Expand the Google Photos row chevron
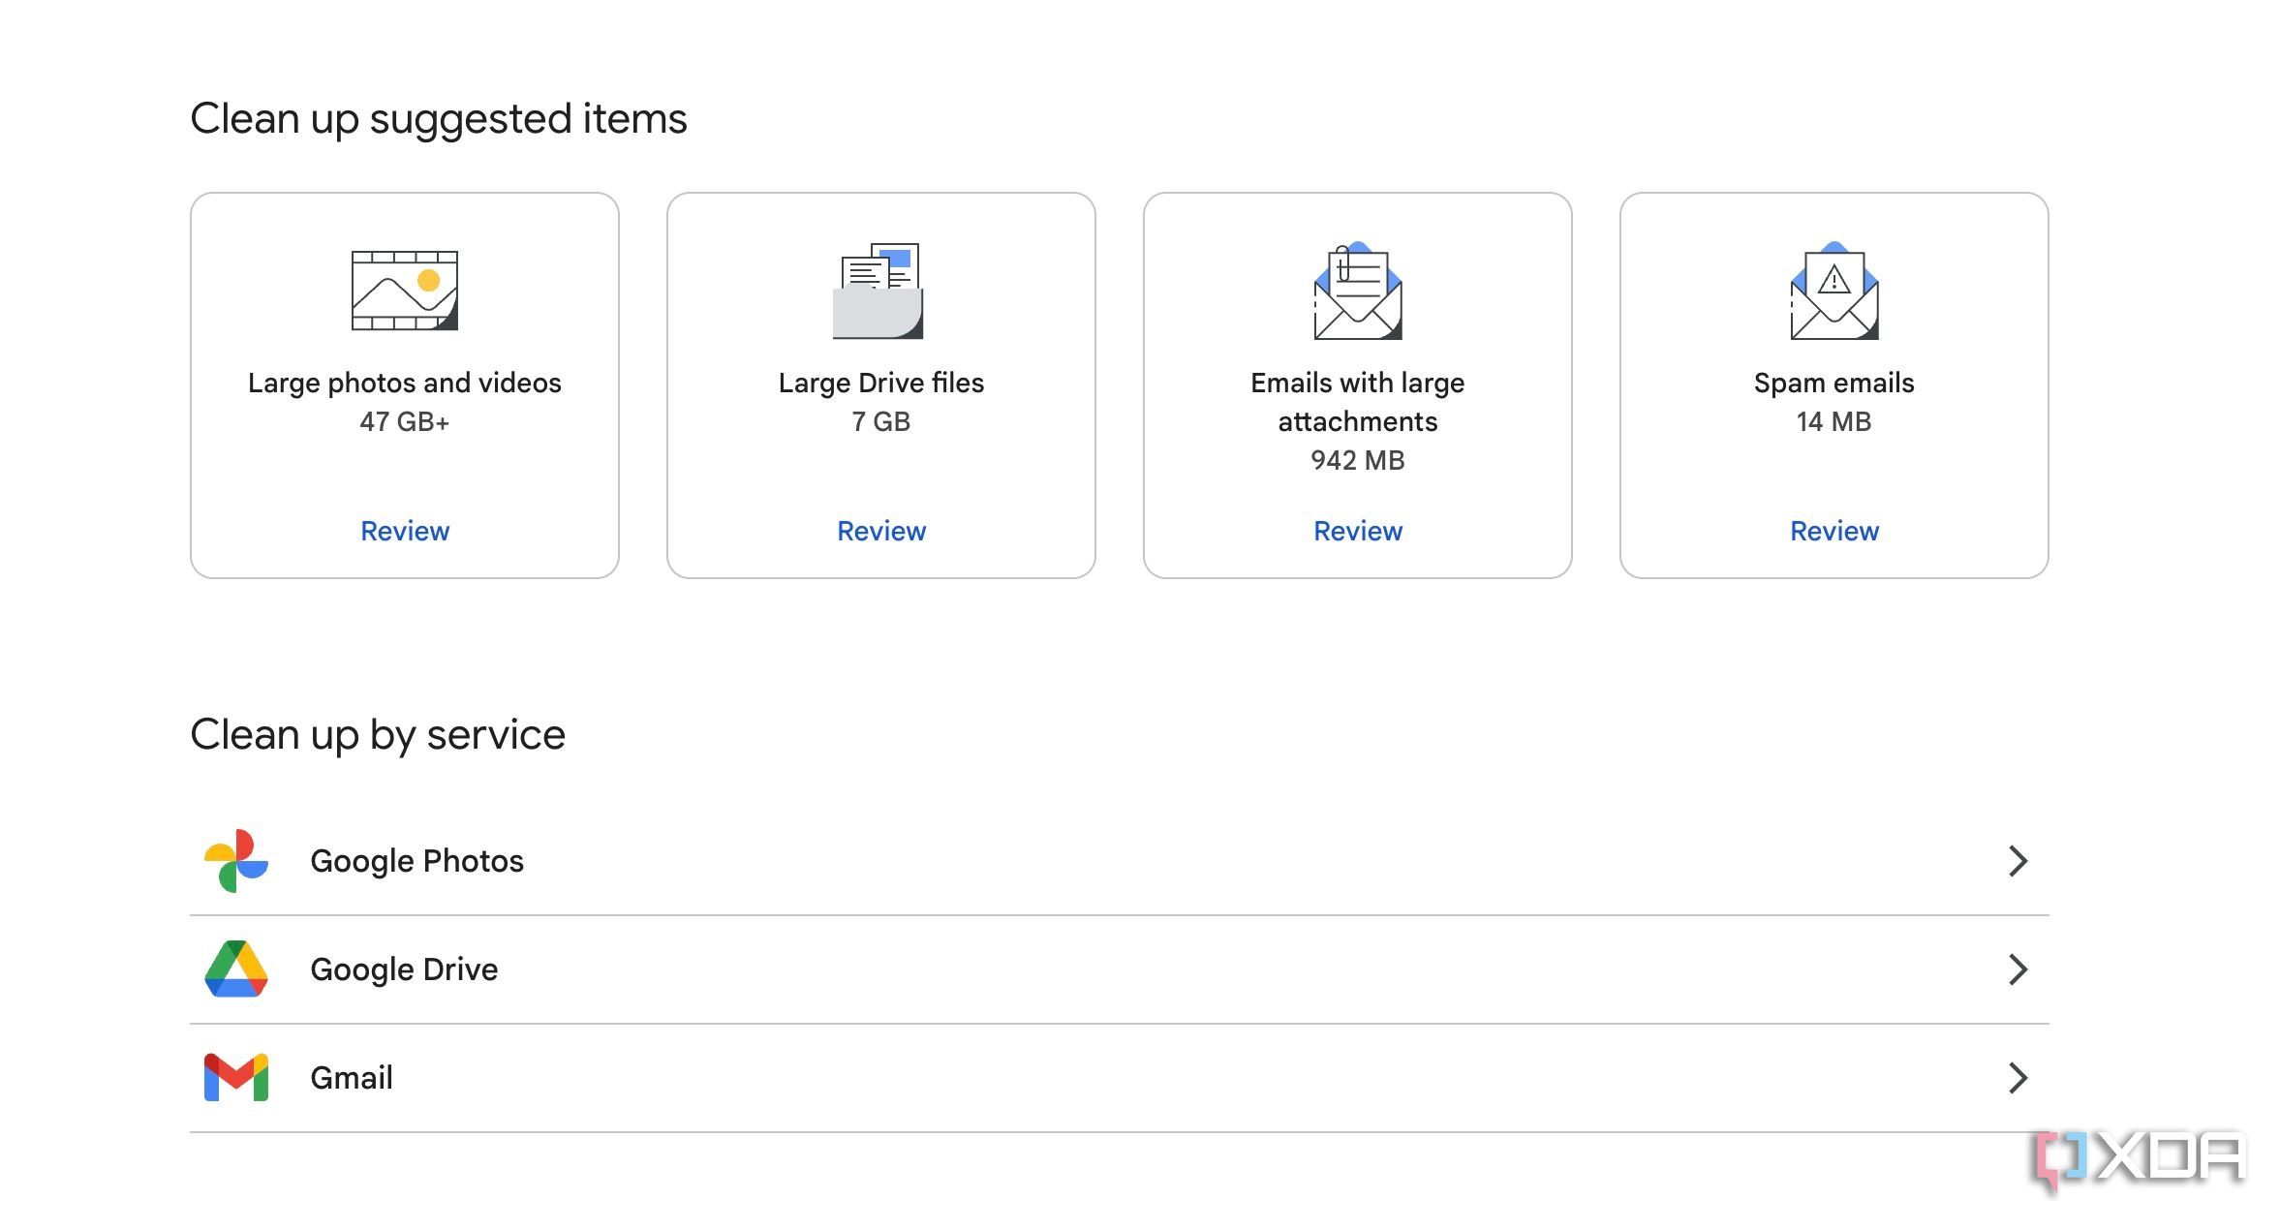 click(2018, 861)
